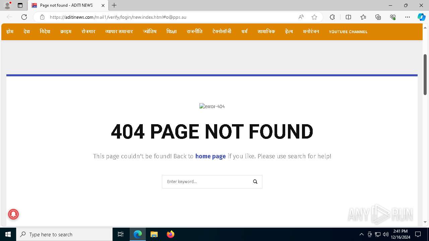This screenshot has width=429, height=241.
Task: Click the red notification bell
Action: point(13,214)
